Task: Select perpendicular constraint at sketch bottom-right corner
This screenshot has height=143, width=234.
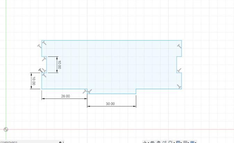Action: pos(179,86)
